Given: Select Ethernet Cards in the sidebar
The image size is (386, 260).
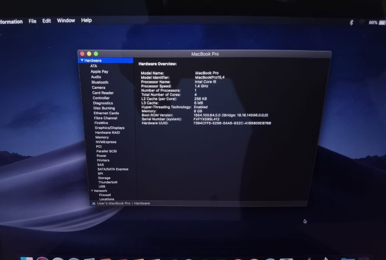Looking at the screenshot, I should pos(106,113).
